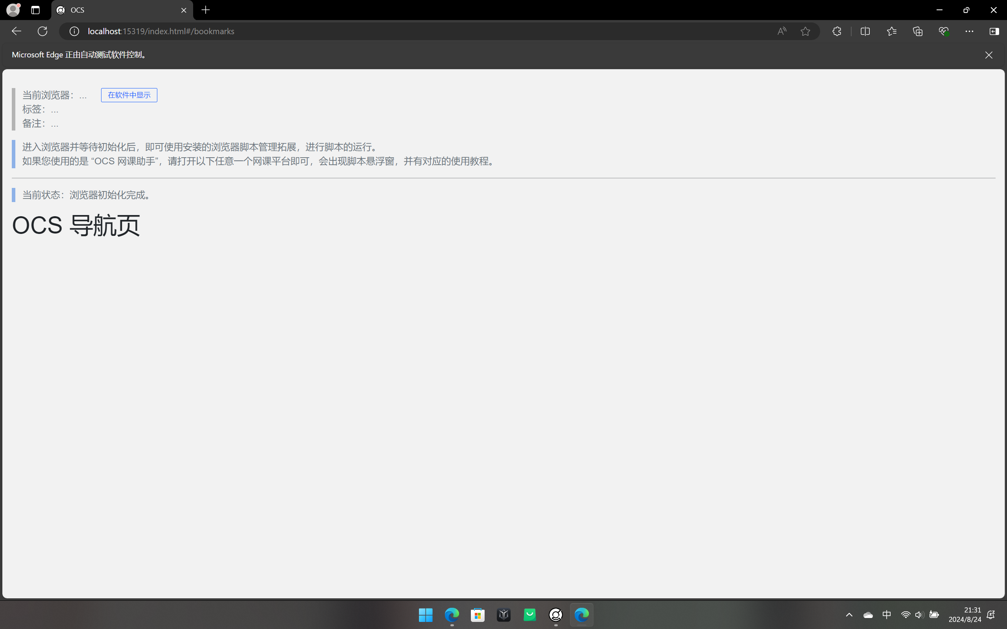The height and width of the screenshot is (629, 1007).
Task: Toggle split screen view
Action: [x=865, y=31]
